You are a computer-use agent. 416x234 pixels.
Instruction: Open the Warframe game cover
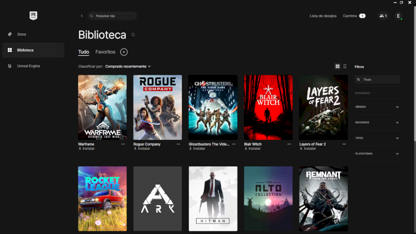[102, 108]
